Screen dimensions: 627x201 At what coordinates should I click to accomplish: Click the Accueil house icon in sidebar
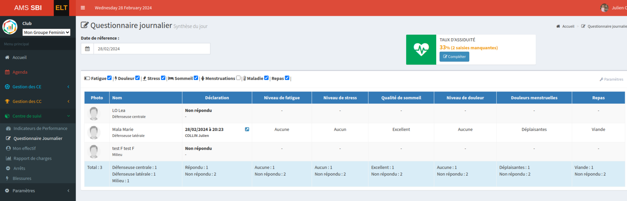7,57
